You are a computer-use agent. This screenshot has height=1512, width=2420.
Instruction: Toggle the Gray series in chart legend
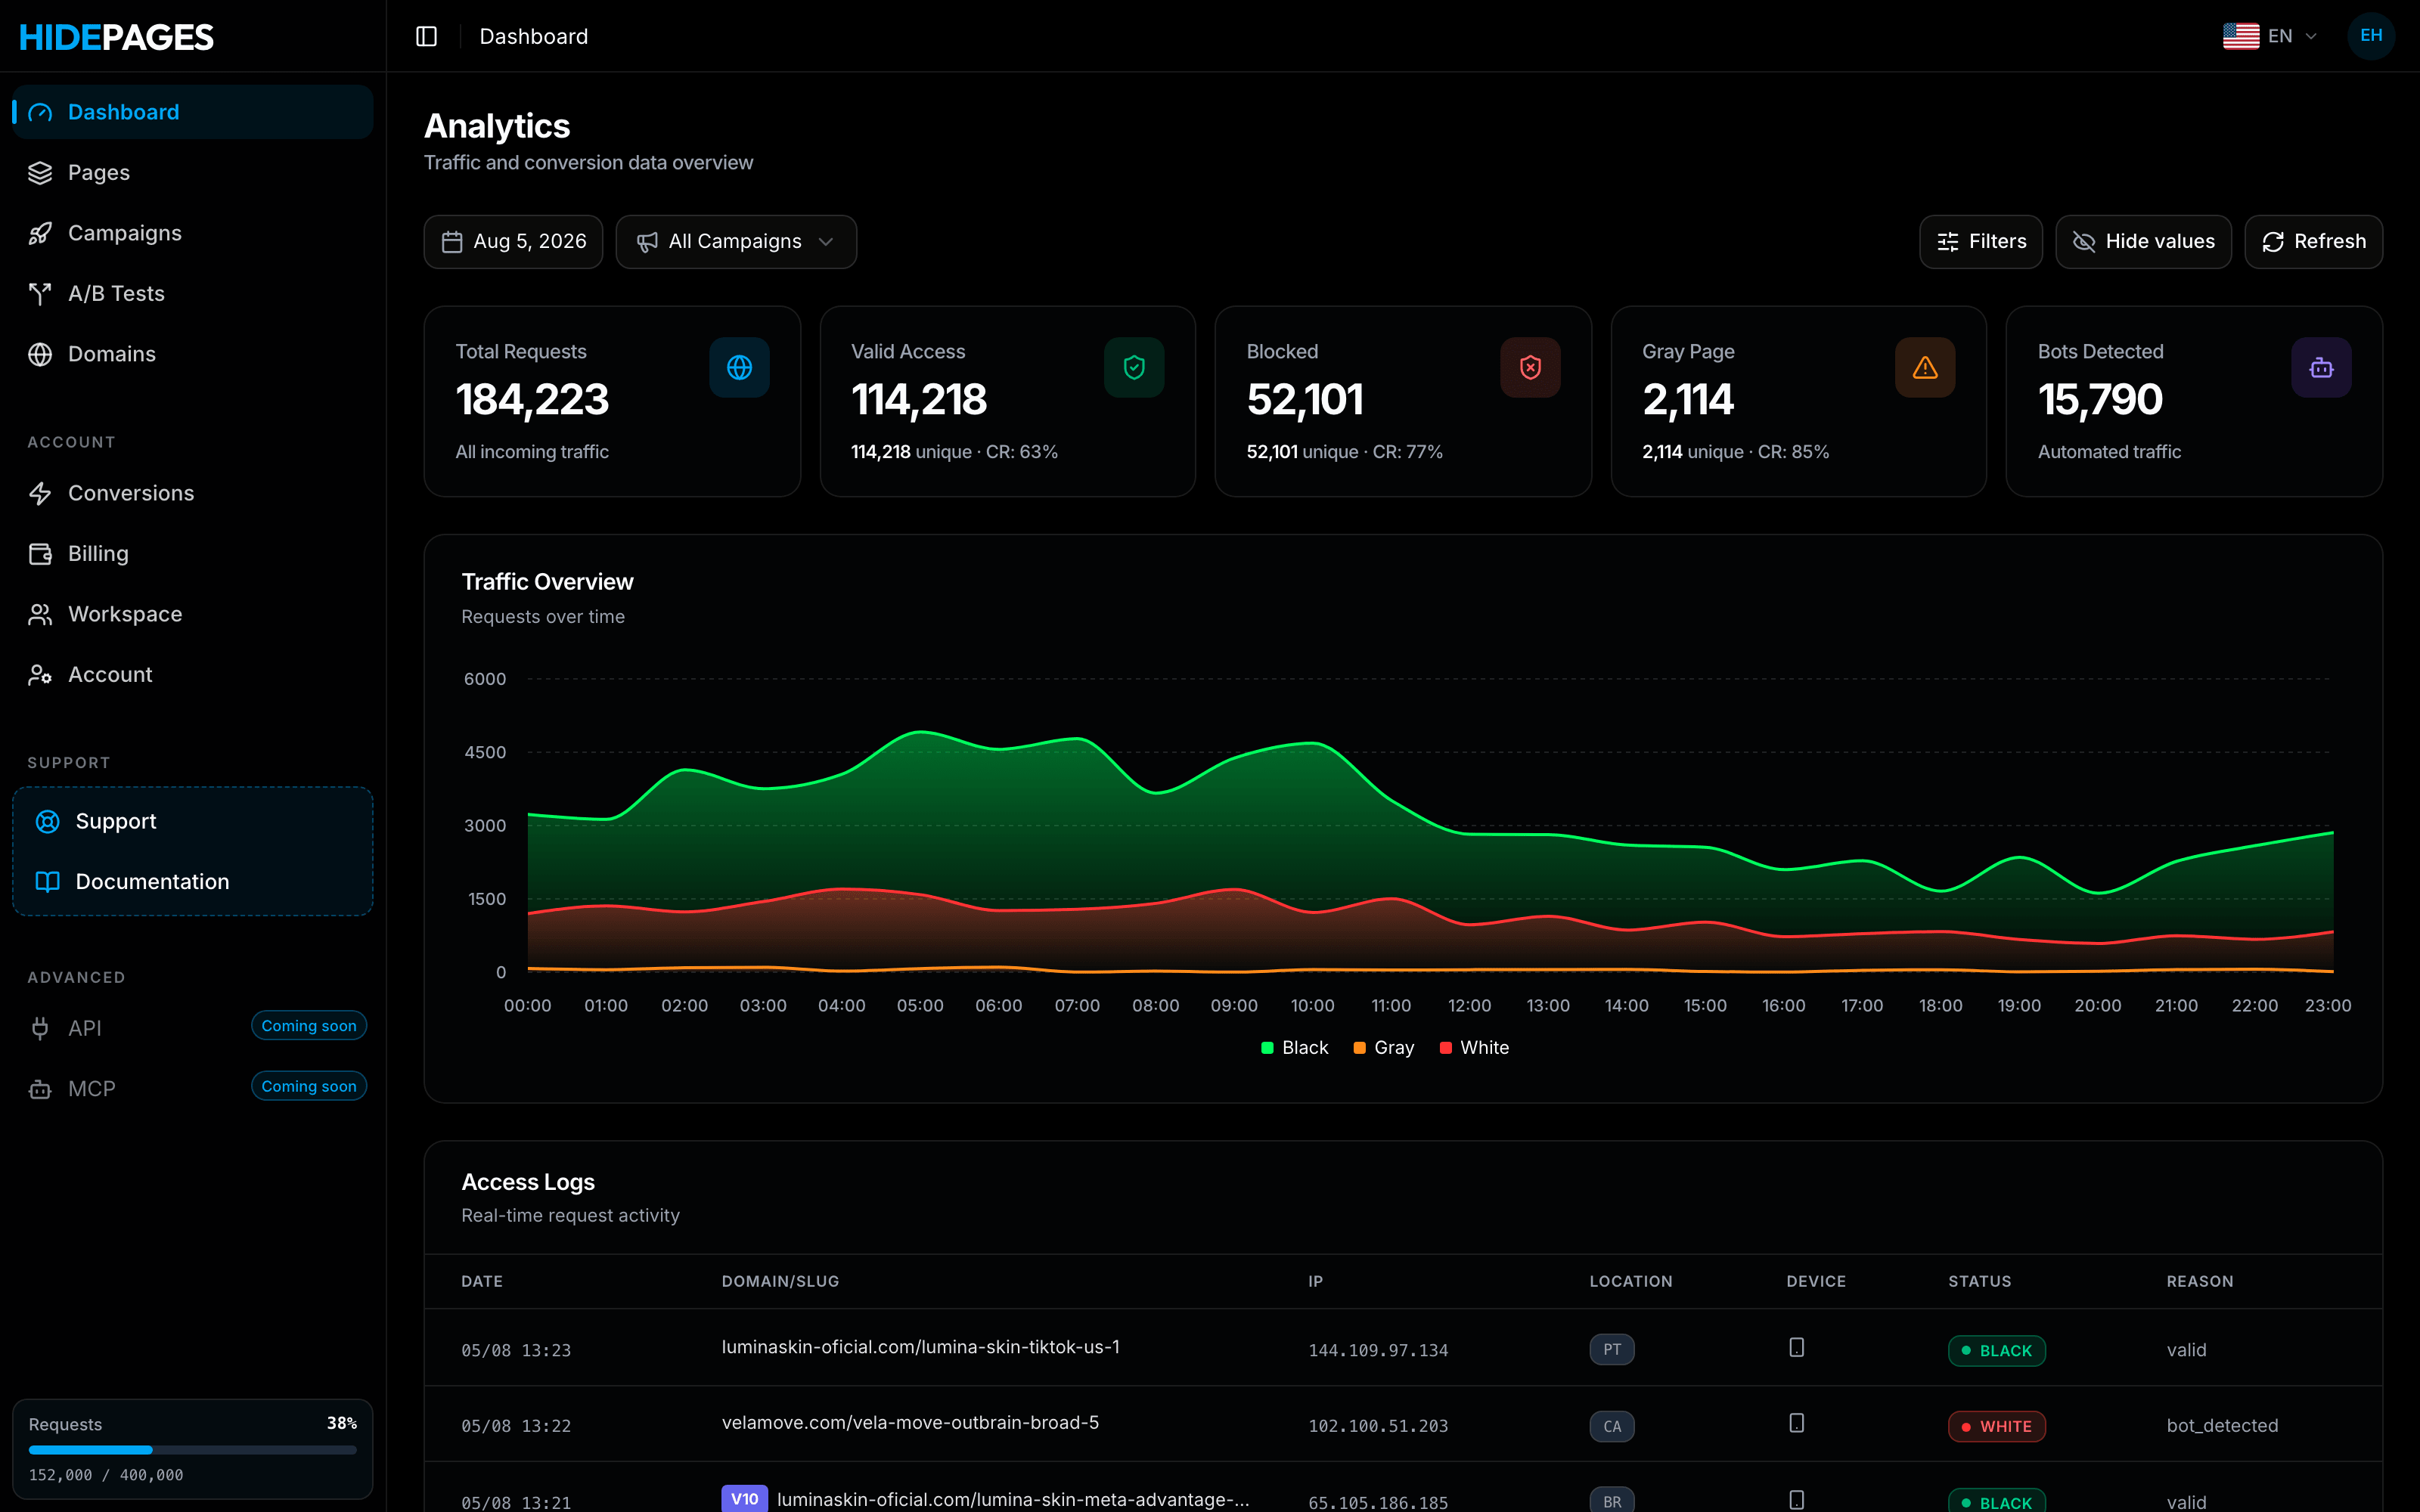[1383, 1048]
